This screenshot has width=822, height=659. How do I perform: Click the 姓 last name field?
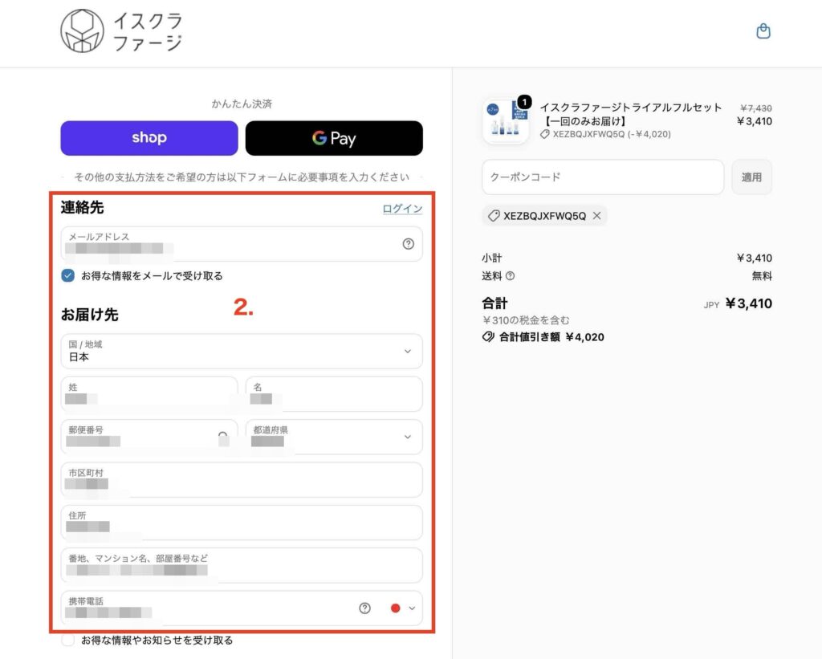(149, 394)
